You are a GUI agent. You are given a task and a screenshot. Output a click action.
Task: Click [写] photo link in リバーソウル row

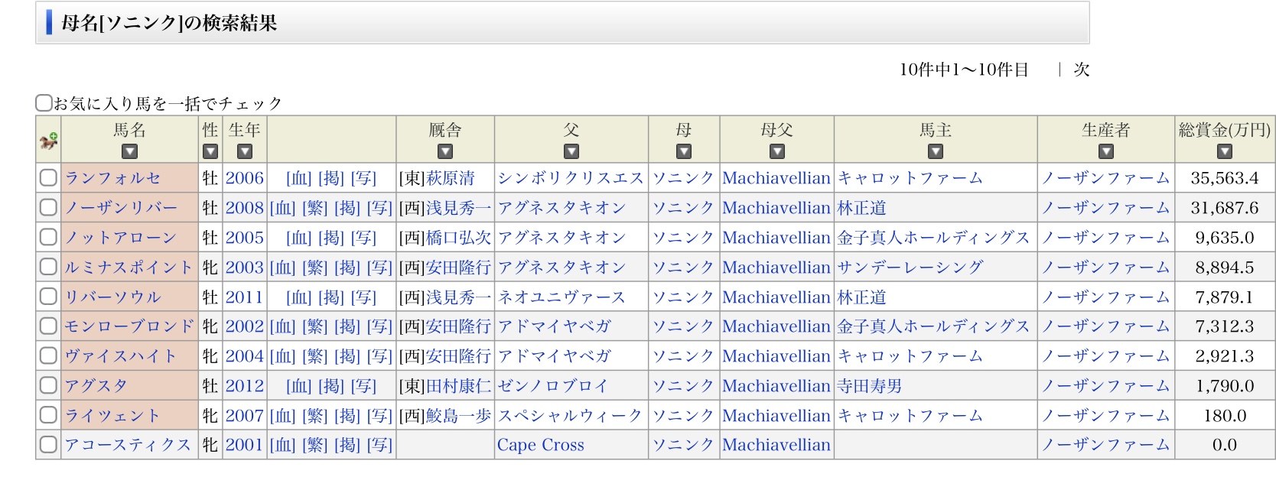[363, 297]
